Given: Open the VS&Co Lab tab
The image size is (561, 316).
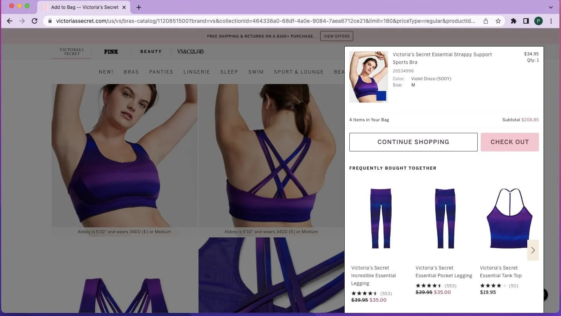Looking at the screenshot, I should (x=190, y=52).
